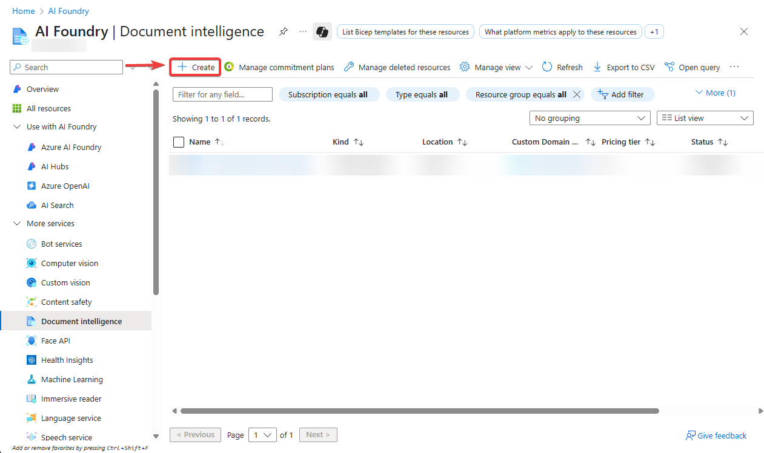Click the Face API icon
Viewport: 764px width, 453px height.
tap(32, 341)
